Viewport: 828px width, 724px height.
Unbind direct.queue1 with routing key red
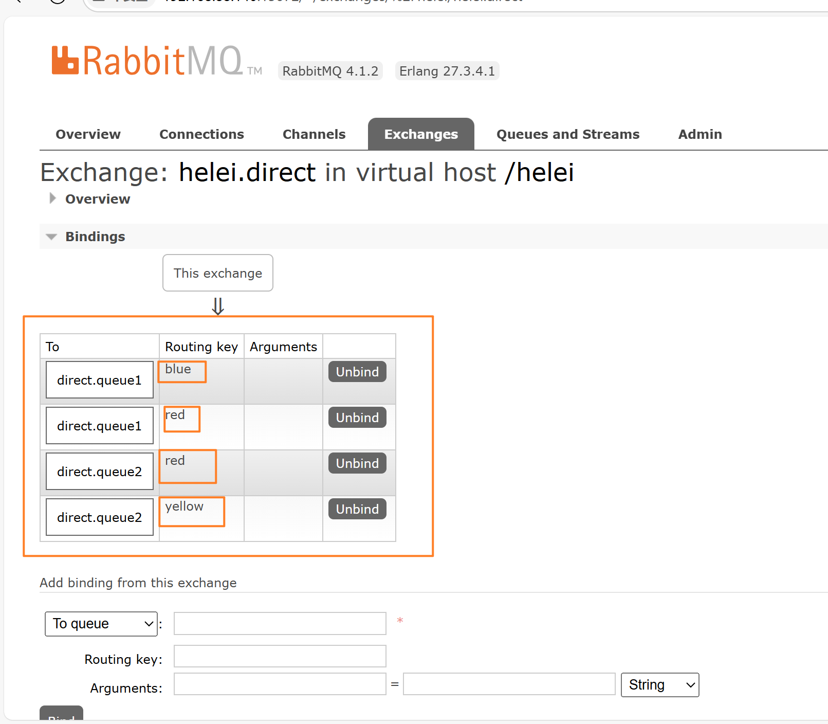coord(357,418)
